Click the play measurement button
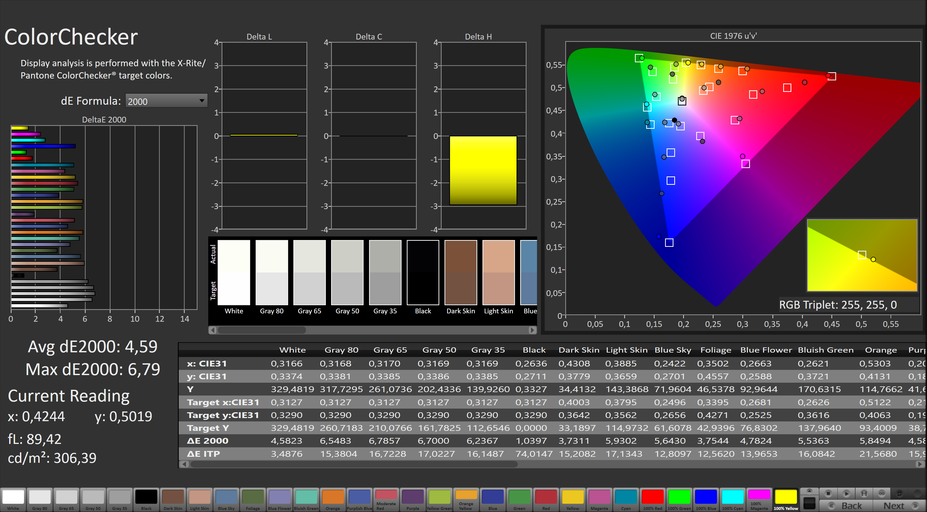927x512 pixels. point(846,493)
